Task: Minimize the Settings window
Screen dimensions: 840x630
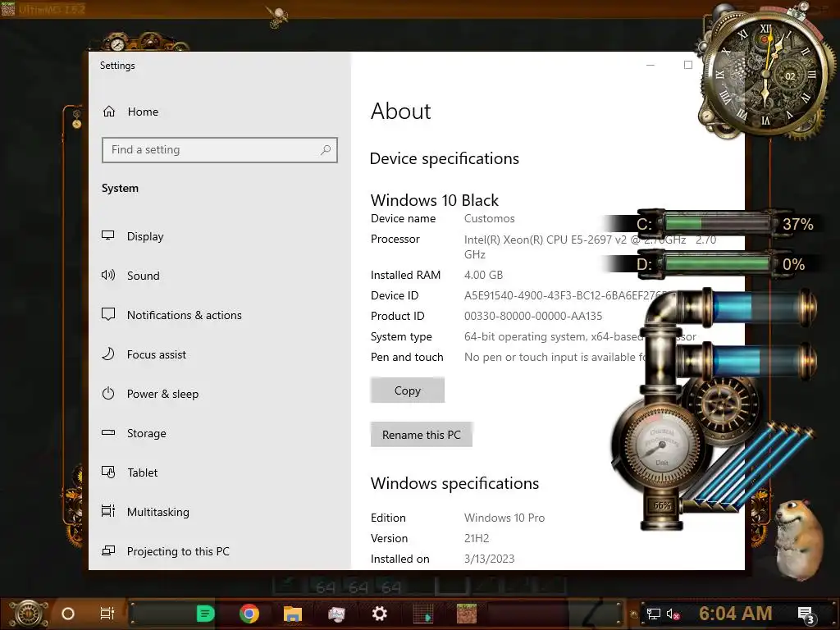Action: [x=651, y=65]
